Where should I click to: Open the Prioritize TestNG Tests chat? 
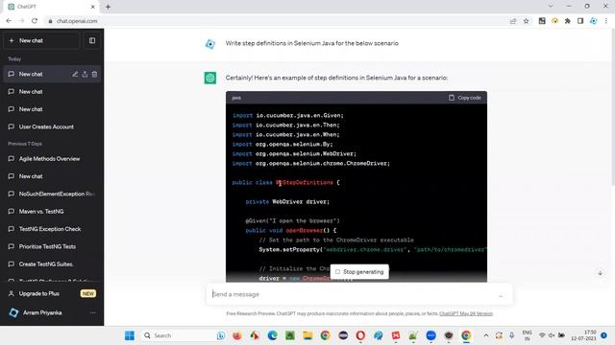pyautogui.click(x=52, y=247)
